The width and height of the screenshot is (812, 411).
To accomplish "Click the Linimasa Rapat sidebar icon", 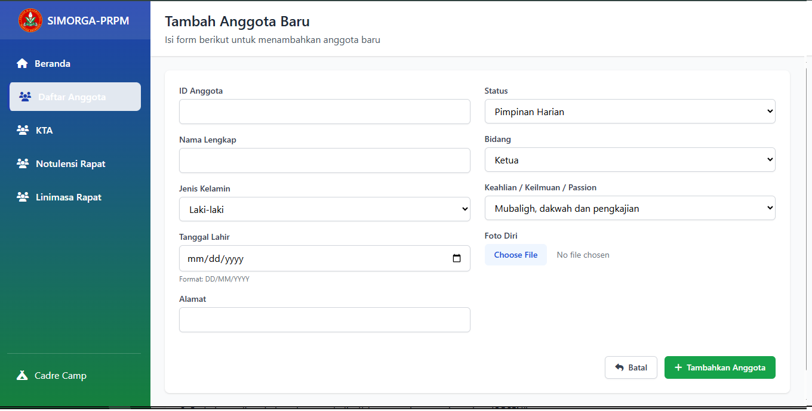I will click(23, 197).
